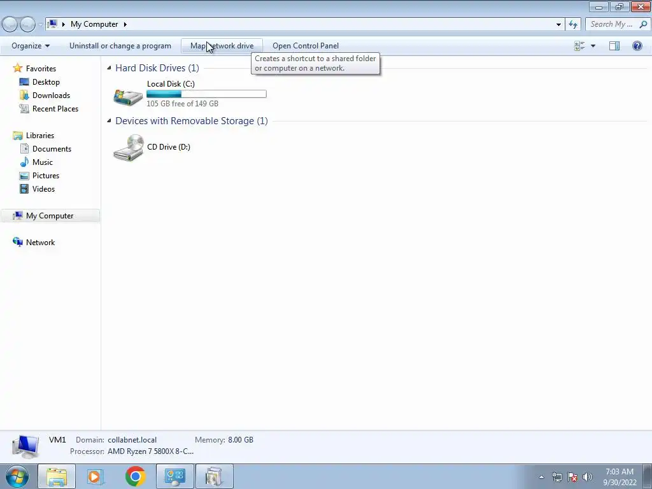
Task: Show the preview pane icon
Action: (x=614, y=46)
